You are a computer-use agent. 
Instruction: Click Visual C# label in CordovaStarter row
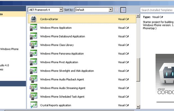[123, 19]
